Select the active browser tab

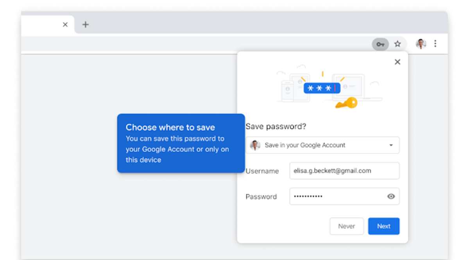(39, 25)
